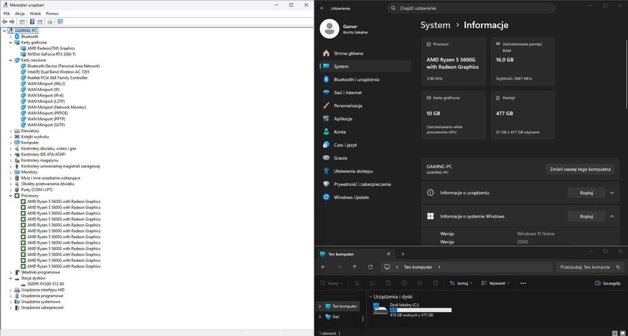This screenshot has width=628, height=336.
Task: Click the Pamięć 477 GB storage card
Action: click(523, 115)
